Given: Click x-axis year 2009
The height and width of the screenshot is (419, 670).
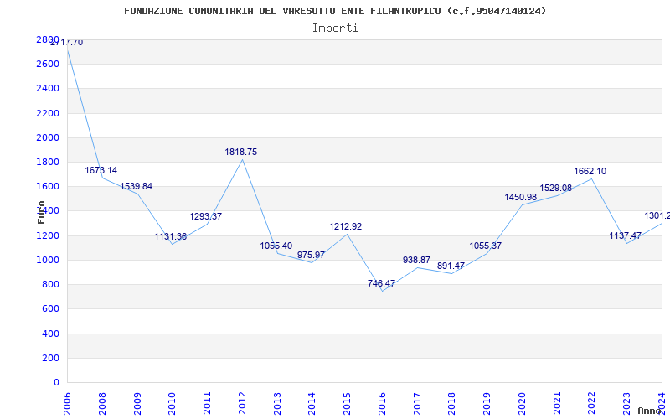Looking at the screenshot, I should coord(137,404).
